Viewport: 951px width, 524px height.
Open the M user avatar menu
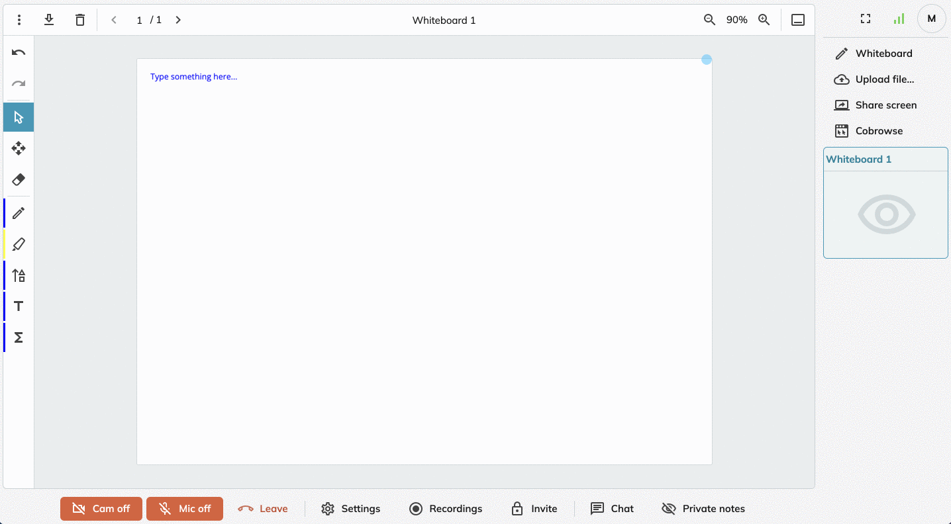coord(932,19)
